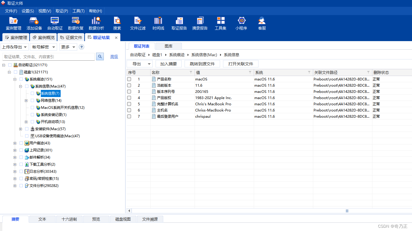This screenshot has height=231, width=412.
Task: Focus the 取证结果 search input field
Action: 49,56
